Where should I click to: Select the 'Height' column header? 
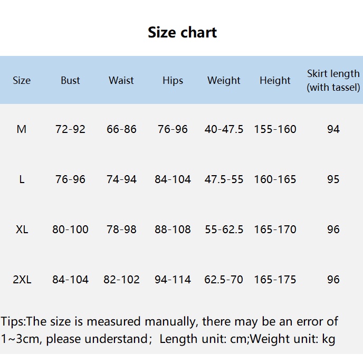point(275,80)
